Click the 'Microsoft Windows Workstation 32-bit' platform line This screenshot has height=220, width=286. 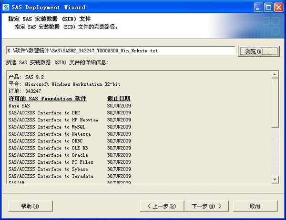[x=64, y=84]
